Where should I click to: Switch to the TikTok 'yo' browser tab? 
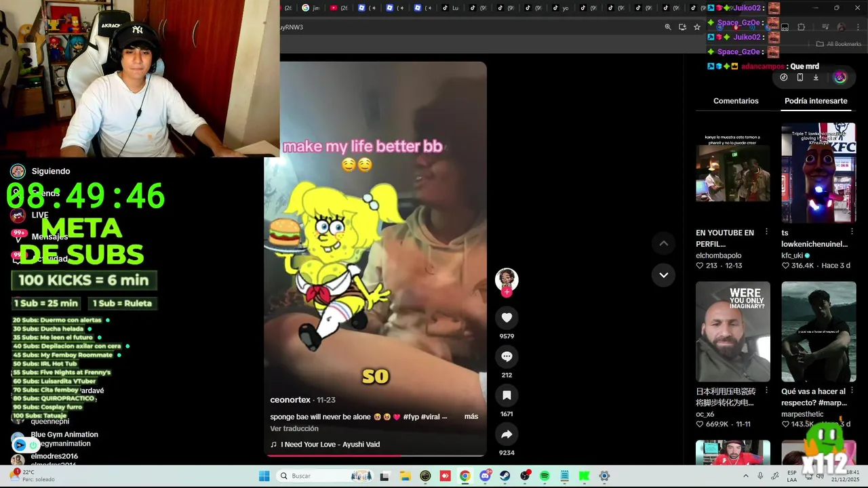561,8
